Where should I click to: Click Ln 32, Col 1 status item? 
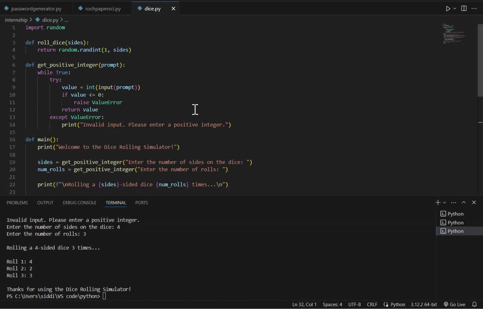click(x=304, y=304)
